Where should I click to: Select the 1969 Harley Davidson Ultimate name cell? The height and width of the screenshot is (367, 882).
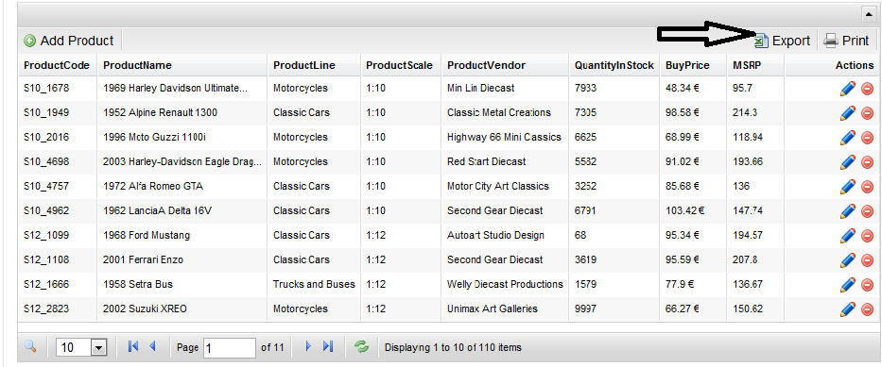coord(176,88)
